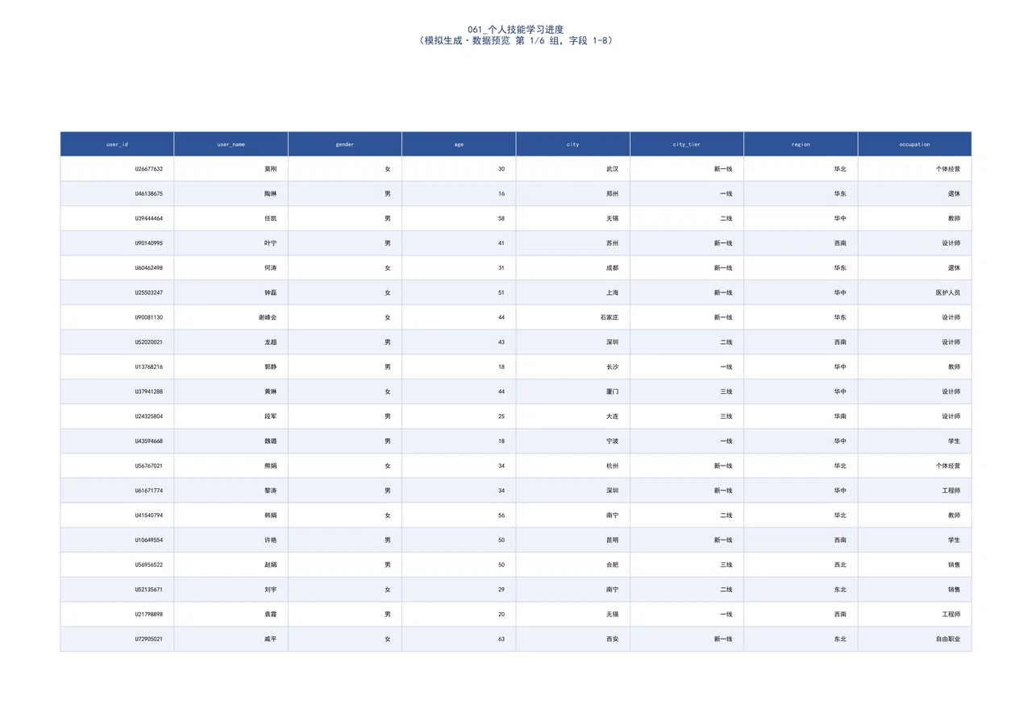
Task: Select user ID cell U13768216
Action: [117, 367]
